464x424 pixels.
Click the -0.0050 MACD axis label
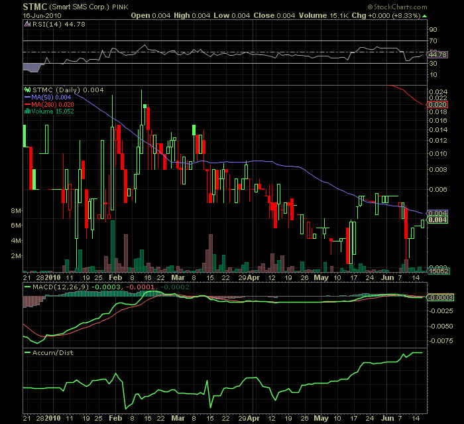(x=441, y=326)
